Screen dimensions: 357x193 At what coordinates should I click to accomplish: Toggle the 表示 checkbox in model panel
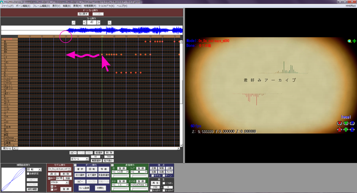49,178
